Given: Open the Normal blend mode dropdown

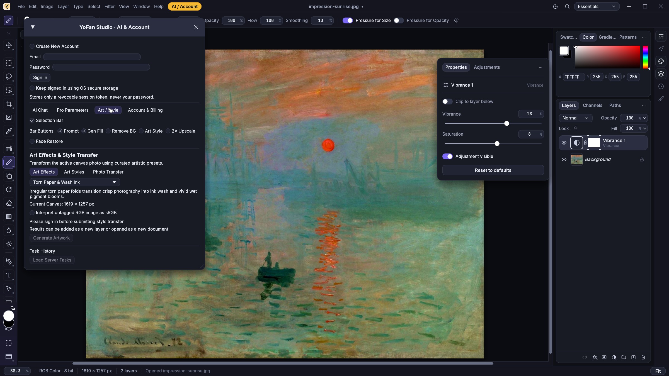Looking at the screenshot, I should point(575,118).
